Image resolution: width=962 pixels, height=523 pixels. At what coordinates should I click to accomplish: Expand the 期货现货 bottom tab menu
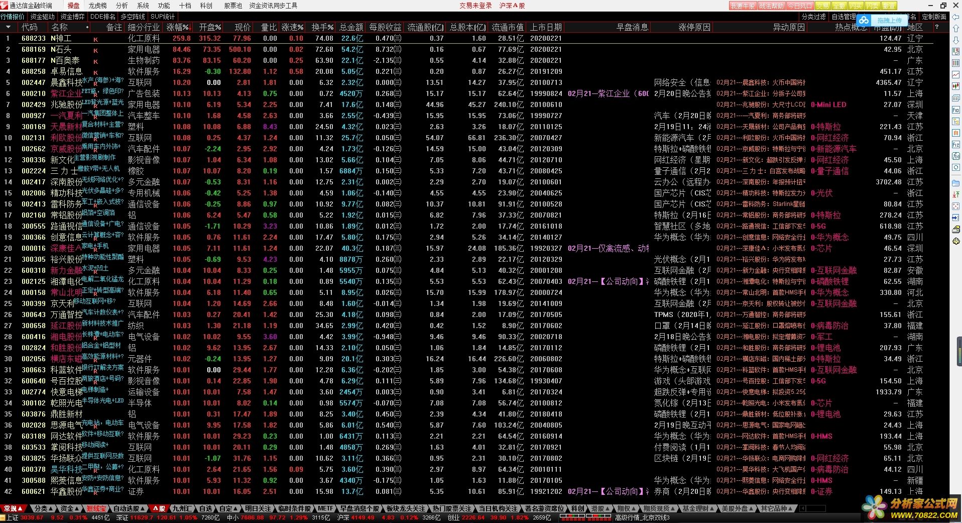coord(660,508)
